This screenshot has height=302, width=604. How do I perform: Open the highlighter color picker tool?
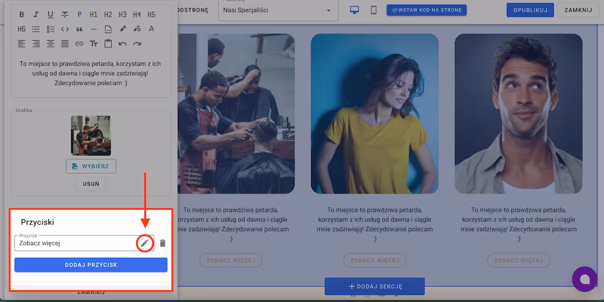pyautogui.click(x=123, y=29)
